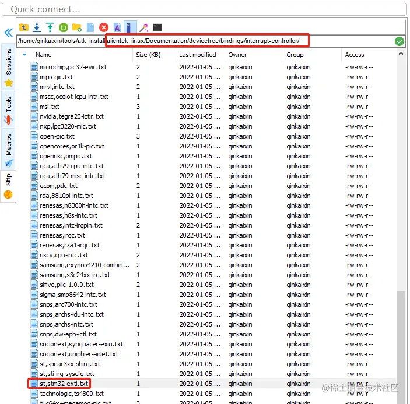The image size is (410, 404).
Task: Sort by the Last modified column header
Action: click(197, 55)
